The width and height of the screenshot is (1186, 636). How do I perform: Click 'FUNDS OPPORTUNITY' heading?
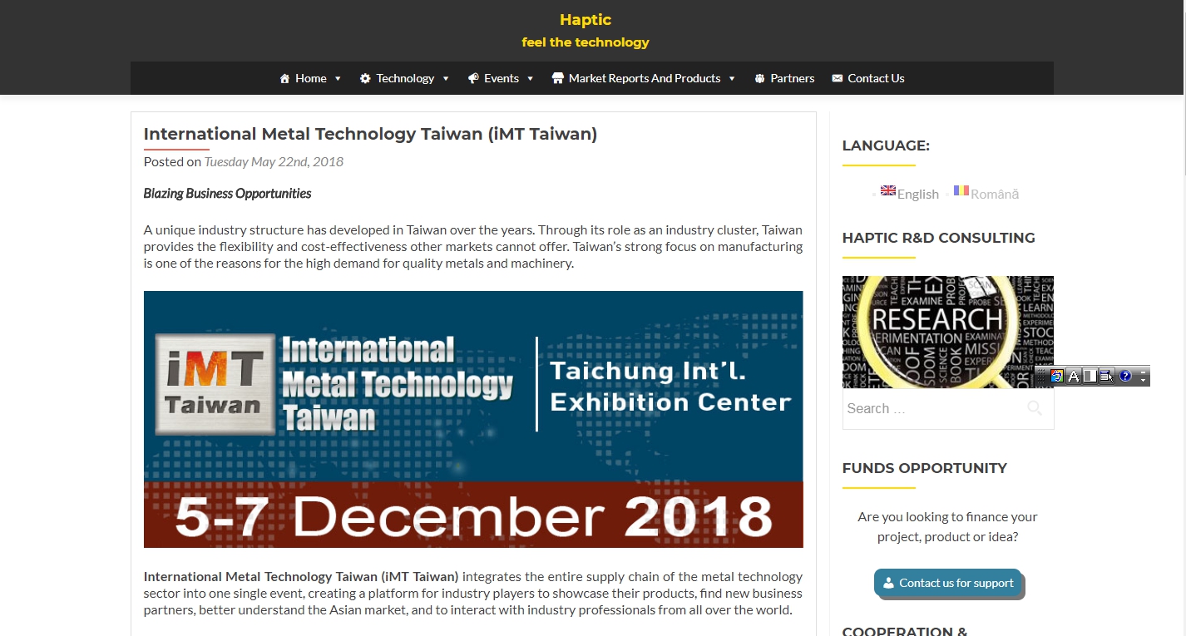[x=925, y=468]
